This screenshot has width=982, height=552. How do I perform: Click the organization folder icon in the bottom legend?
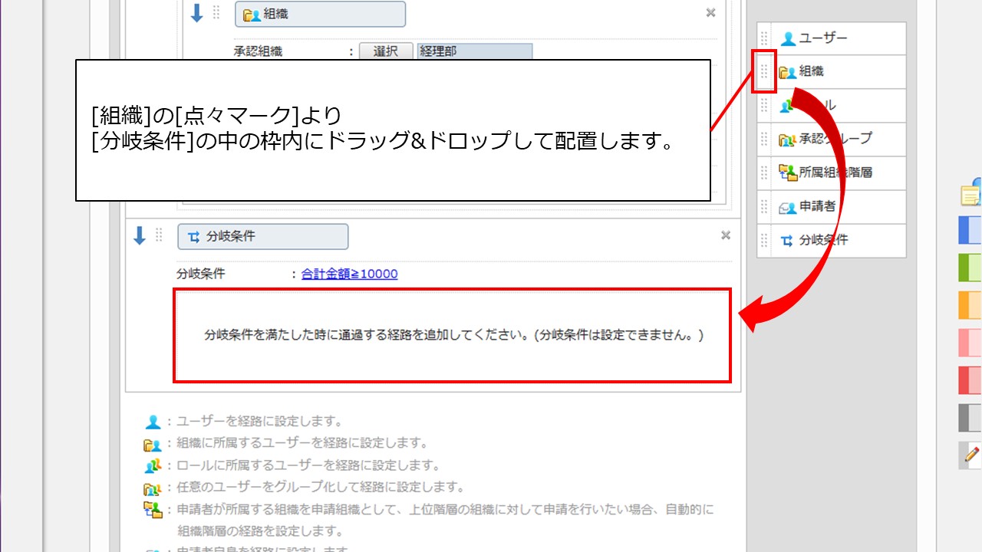[x=152, y=444]
